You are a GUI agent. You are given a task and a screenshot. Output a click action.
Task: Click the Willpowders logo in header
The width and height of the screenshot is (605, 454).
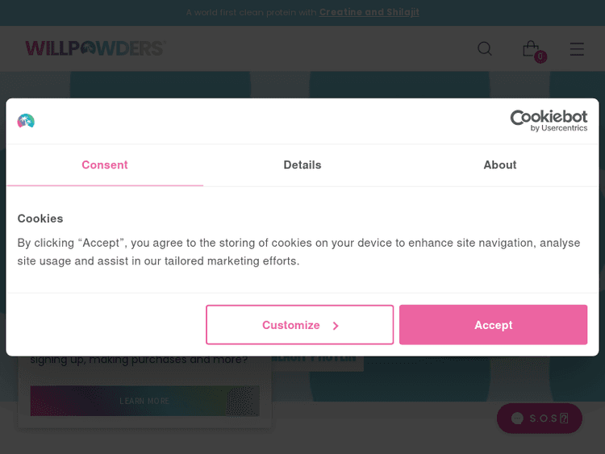pos(94,48)
